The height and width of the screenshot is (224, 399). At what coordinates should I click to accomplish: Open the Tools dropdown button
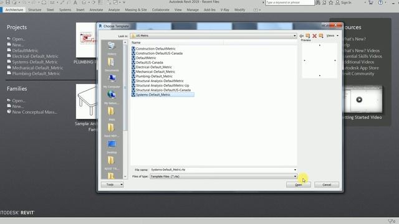(x=112, y=185)
